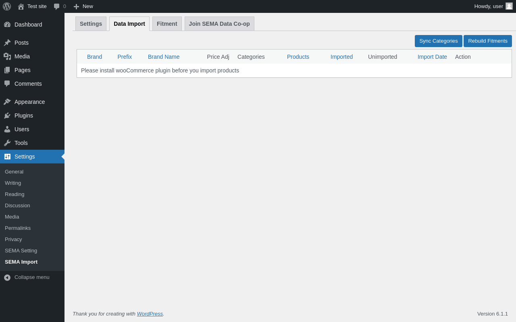Open the Test site home icon
516x322 pixels.
click(21, 6)
